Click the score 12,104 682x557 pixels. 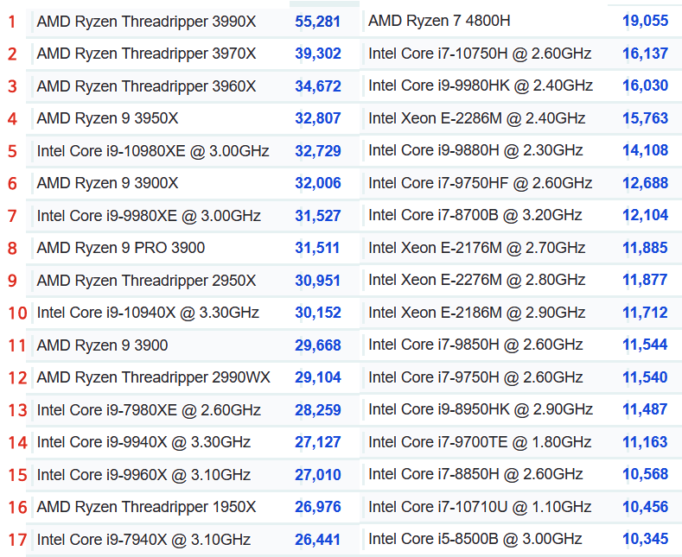645,215
